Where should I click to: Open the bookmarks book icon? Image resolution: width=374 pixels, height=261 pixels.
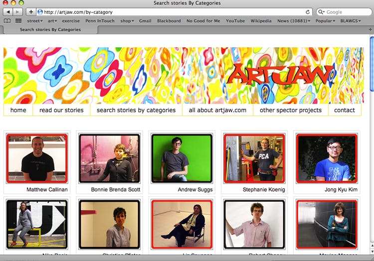(7, 21)
